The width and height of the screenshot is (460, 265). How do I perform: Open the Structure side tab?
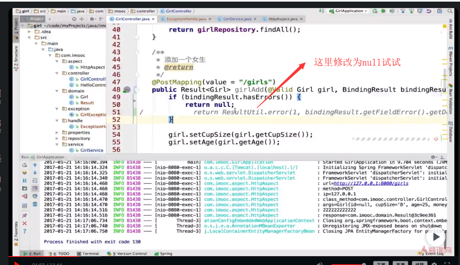click(x=16, y=58)
